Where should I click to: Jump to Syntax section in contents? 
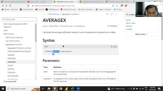tap(128, 20)
